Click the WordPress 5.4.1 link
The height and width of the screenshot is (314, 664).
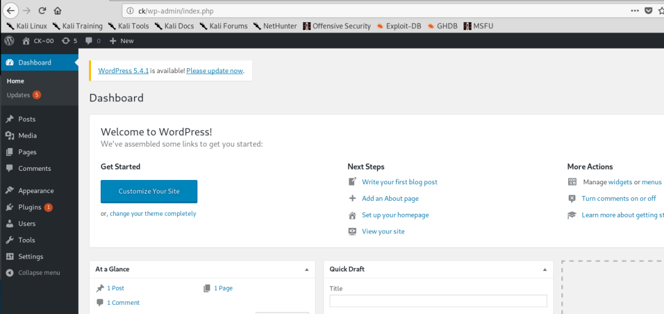pyautogui.click(x=123, y=71)
